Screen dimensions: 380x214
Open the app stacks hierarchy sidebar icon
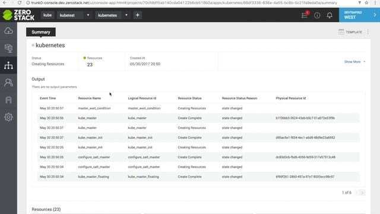pos(8,65)
